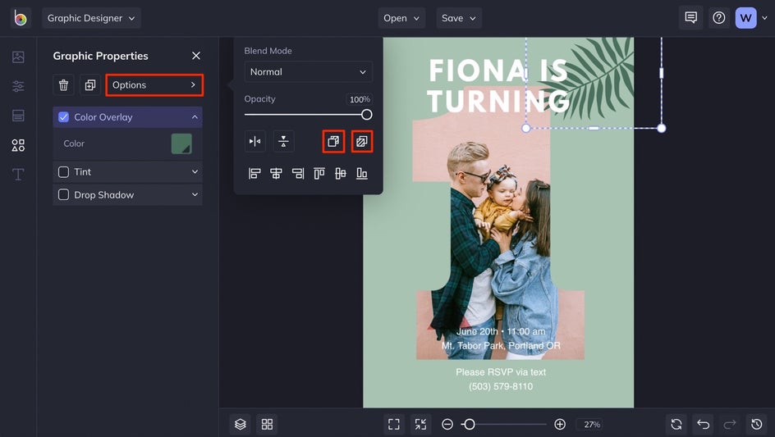The width and height of the screenshot is (775, 437).
Task: Open the Save menu
Action: pyautogui.click(x=459, y=18)
